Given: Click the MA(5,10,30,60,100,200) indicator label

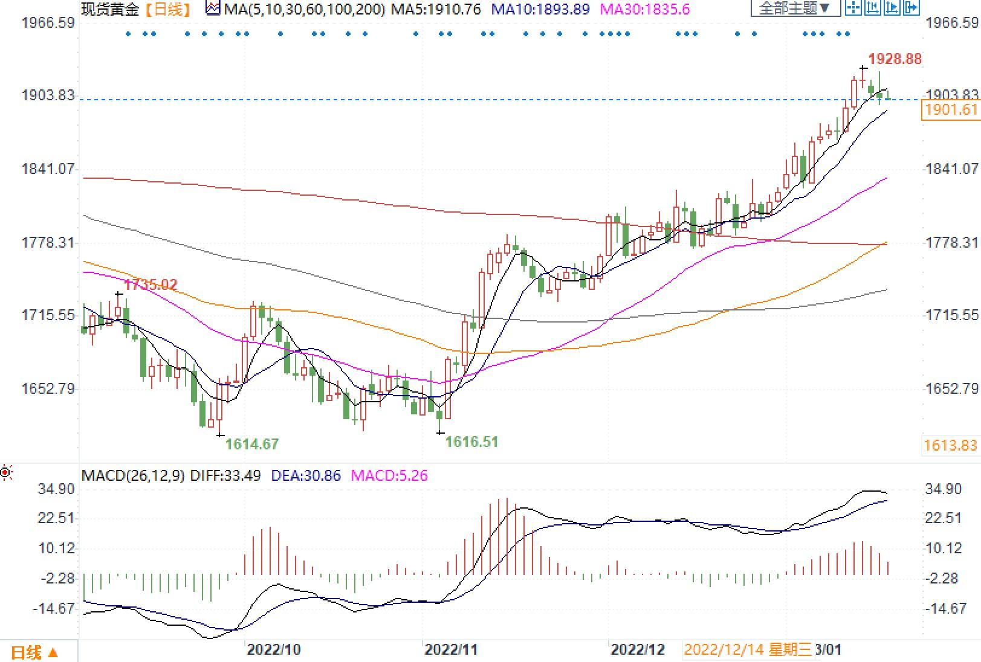Looking at the screenshot, I should (x=304, y=9).
